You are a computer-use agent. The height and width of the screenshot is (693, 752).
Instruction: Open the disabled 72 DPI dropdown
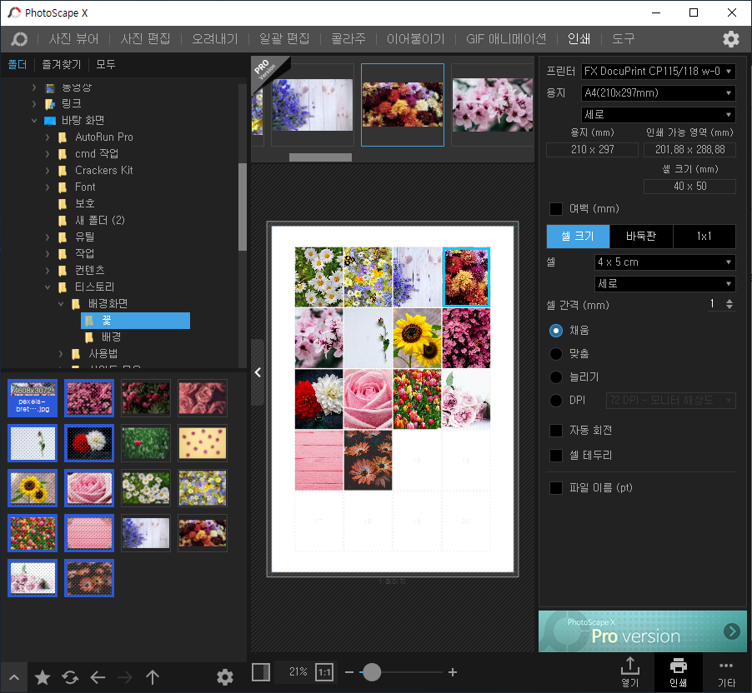click(x=670, y=400)
